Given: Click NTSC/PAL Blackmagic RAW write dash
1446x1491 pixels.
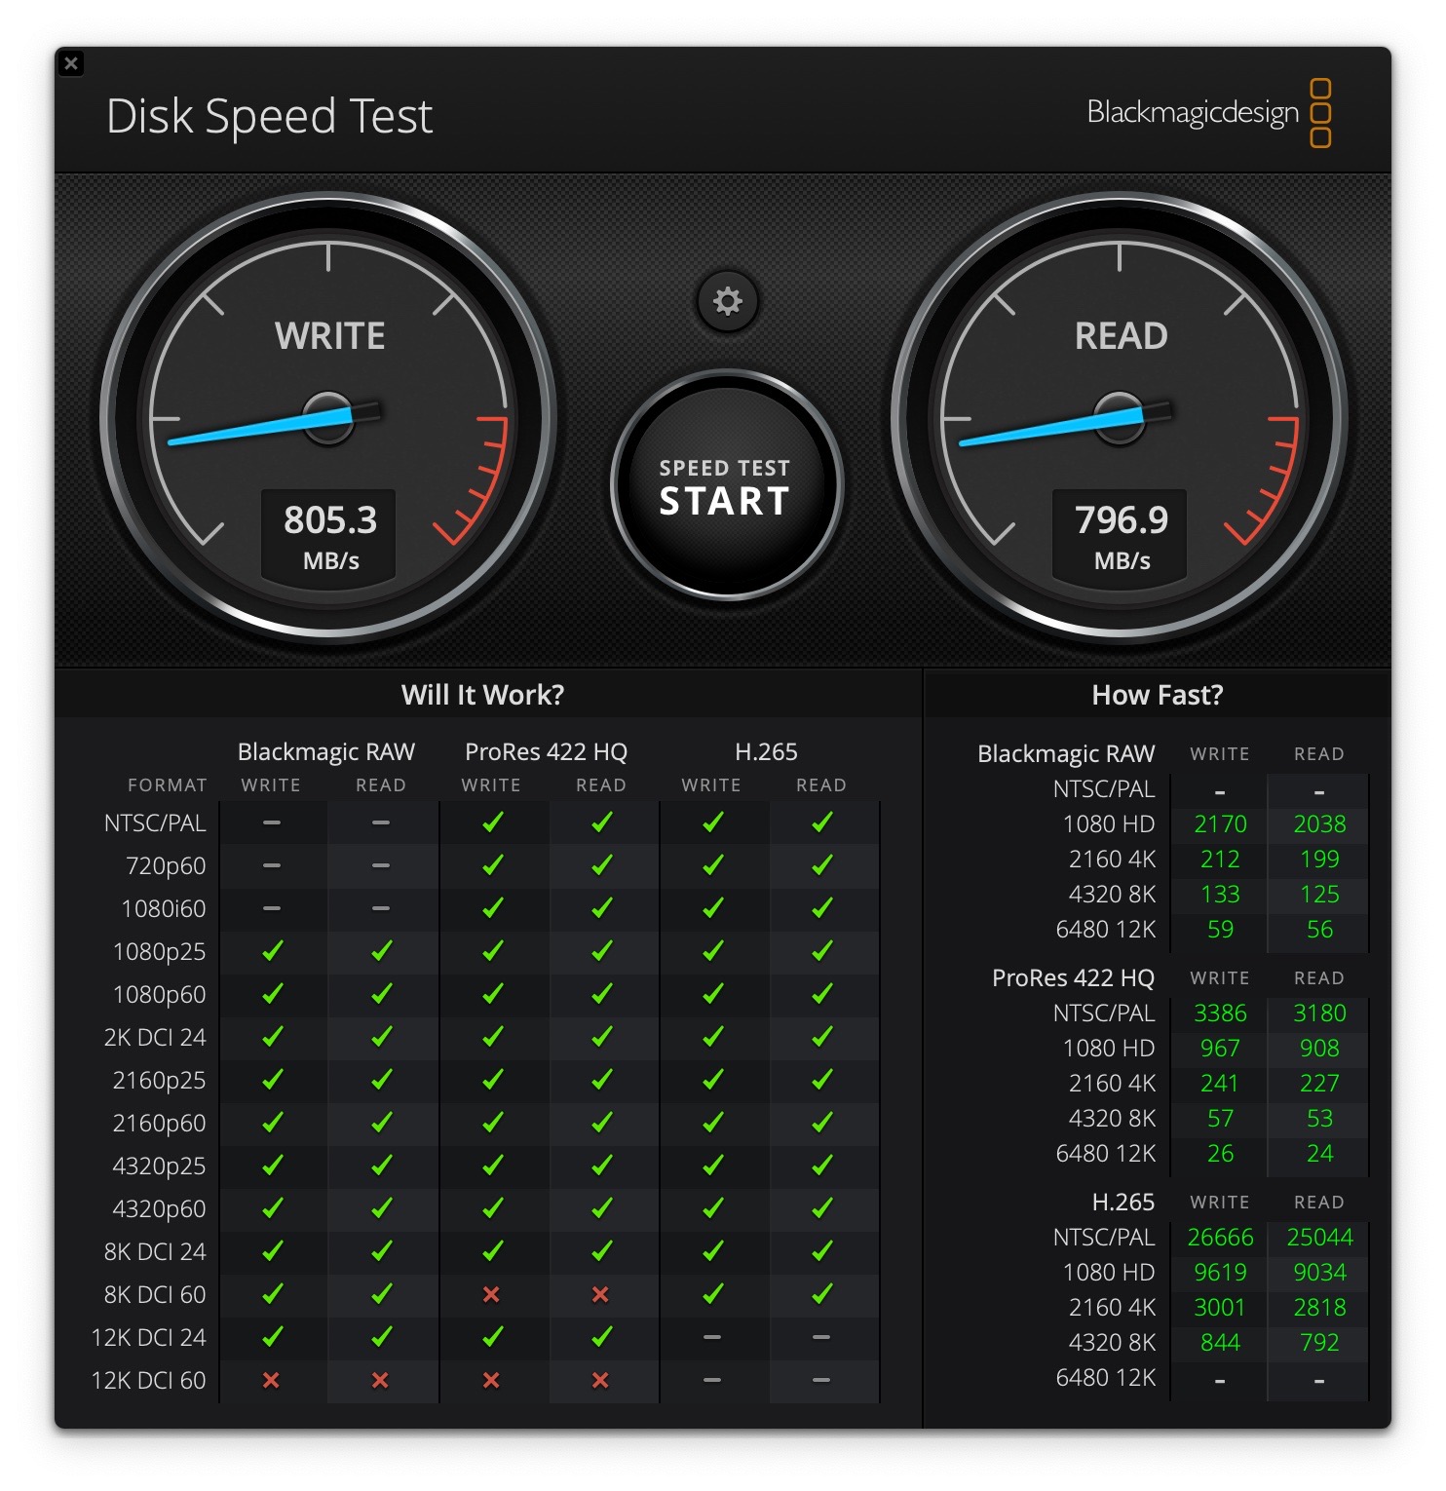Looking at the screenshot, I should pos(272,822).
